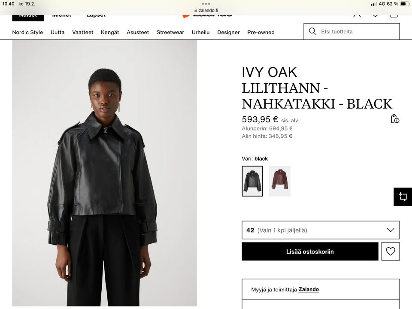Tap the Zalando logo in header
This screenshot has width=412, height=309.
pyautogui.click(x=207, y=15)
